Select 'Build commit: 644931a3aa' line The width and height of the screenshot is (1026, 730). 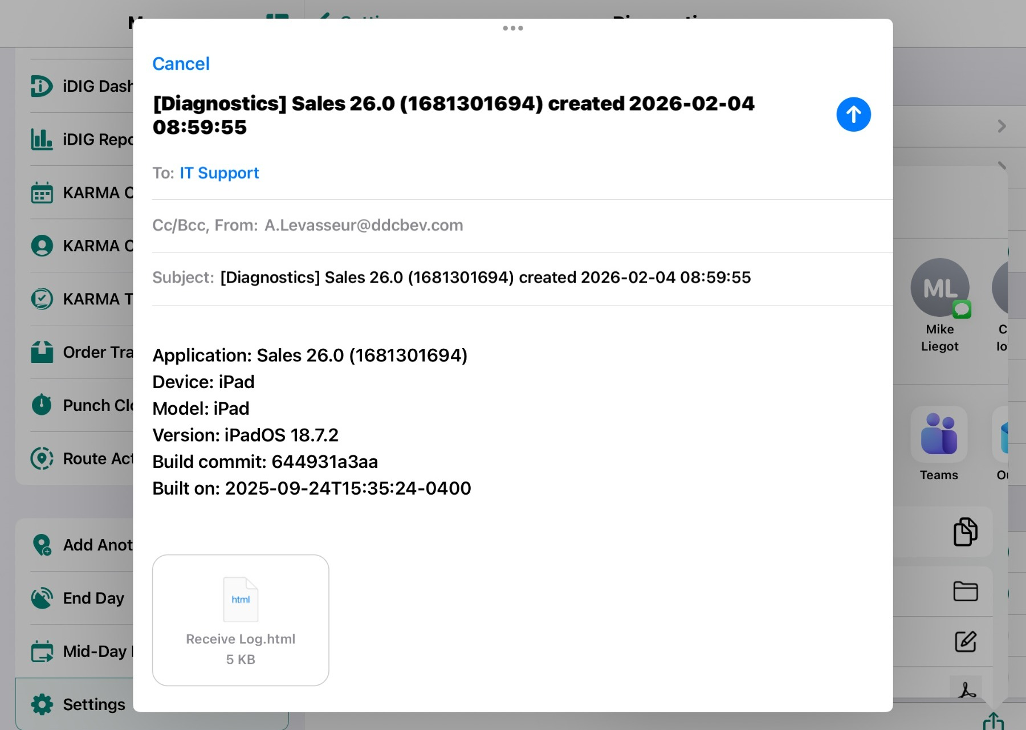265,462
